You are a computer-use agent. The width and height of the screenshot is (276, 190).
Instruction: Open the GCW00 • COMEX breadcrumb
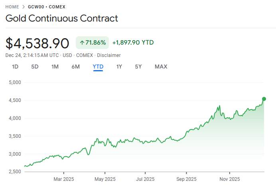click(x=47, y=7)
